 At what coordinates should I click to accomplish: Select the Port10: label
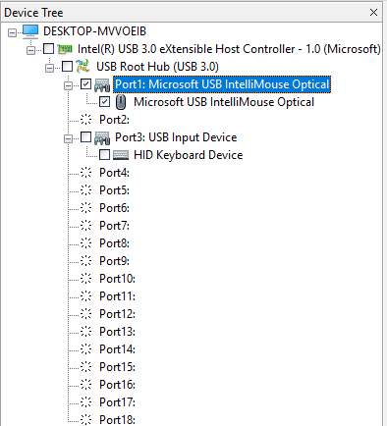[117, 279]
